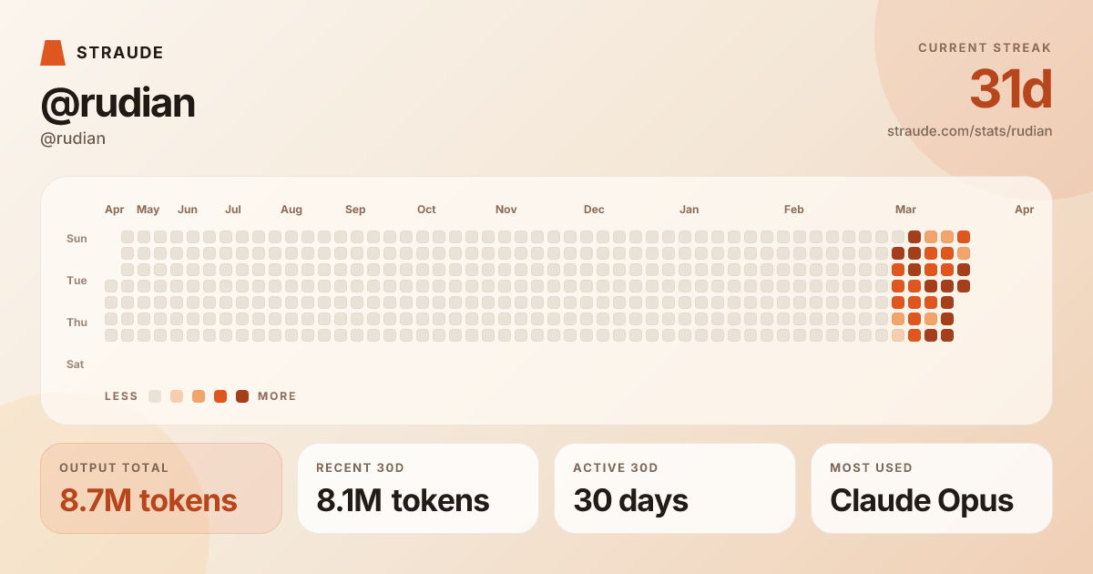Select the 31d current streak value
Image resolution: width=1093 pixels, height=574 pixels.
(1010, 89)
